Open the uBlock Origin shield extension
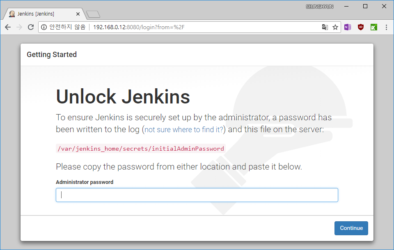The image size is (394, 250). click(x=361, y=27)
